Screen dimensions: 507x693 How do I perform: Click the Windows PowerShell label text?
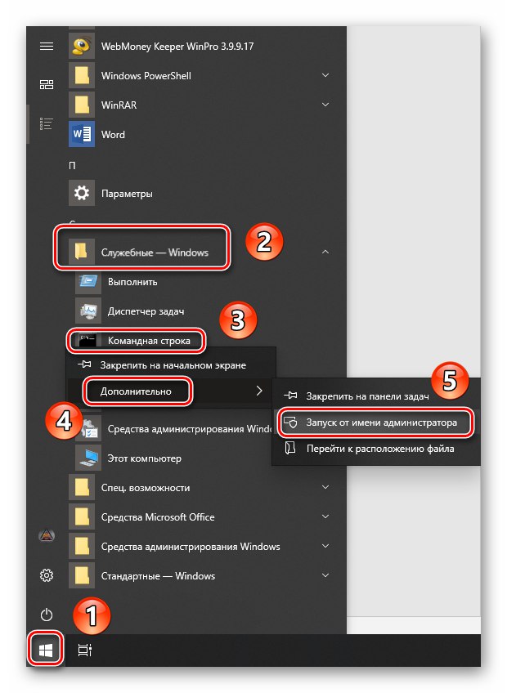[146, 75]
